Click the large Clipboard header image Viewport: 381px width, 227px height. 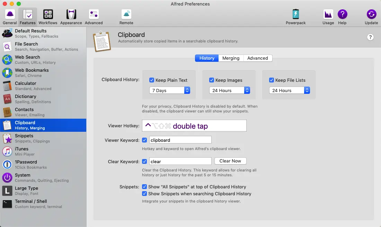tap(102, 41)
